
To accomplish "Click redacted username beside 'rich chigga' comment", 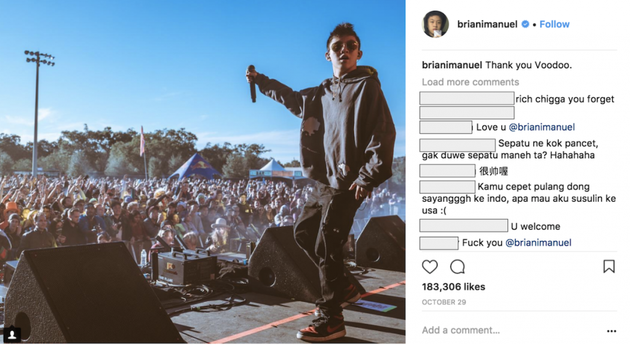I will click(x=467, y=98).
